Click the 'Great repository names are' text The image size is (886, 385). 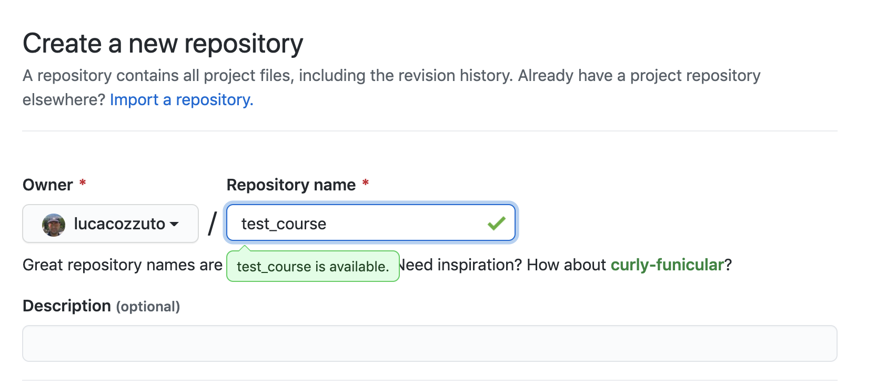pyautogui.click(x=123, y=265)
